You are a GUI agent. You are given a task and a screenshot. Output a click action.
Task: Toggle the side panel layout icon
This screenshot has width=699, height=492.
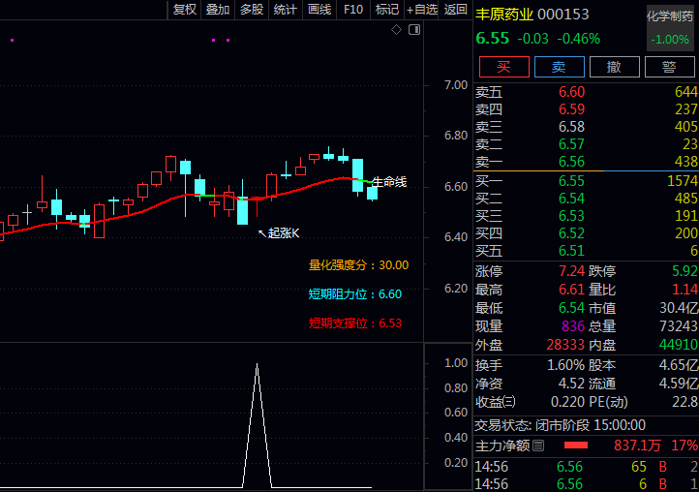[414, 30]
